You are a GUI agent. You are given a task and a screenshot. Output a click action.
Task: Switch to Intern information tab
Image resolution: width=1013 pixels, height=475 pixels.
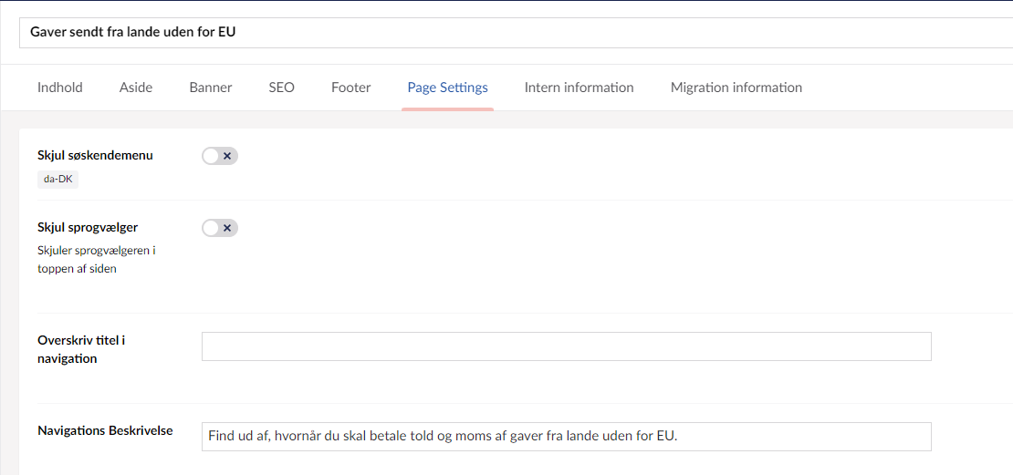click(x=579, y=88)
